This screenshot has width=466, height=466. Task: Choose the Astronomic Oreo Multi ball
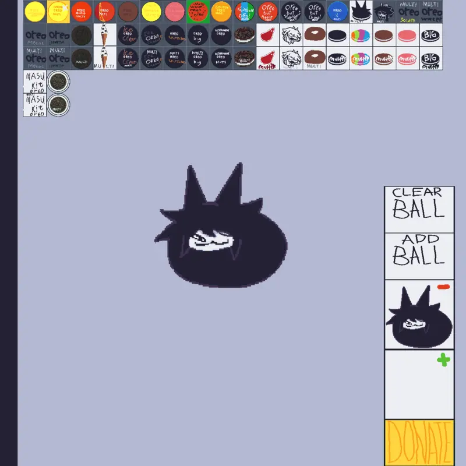(x=221, y=59)
